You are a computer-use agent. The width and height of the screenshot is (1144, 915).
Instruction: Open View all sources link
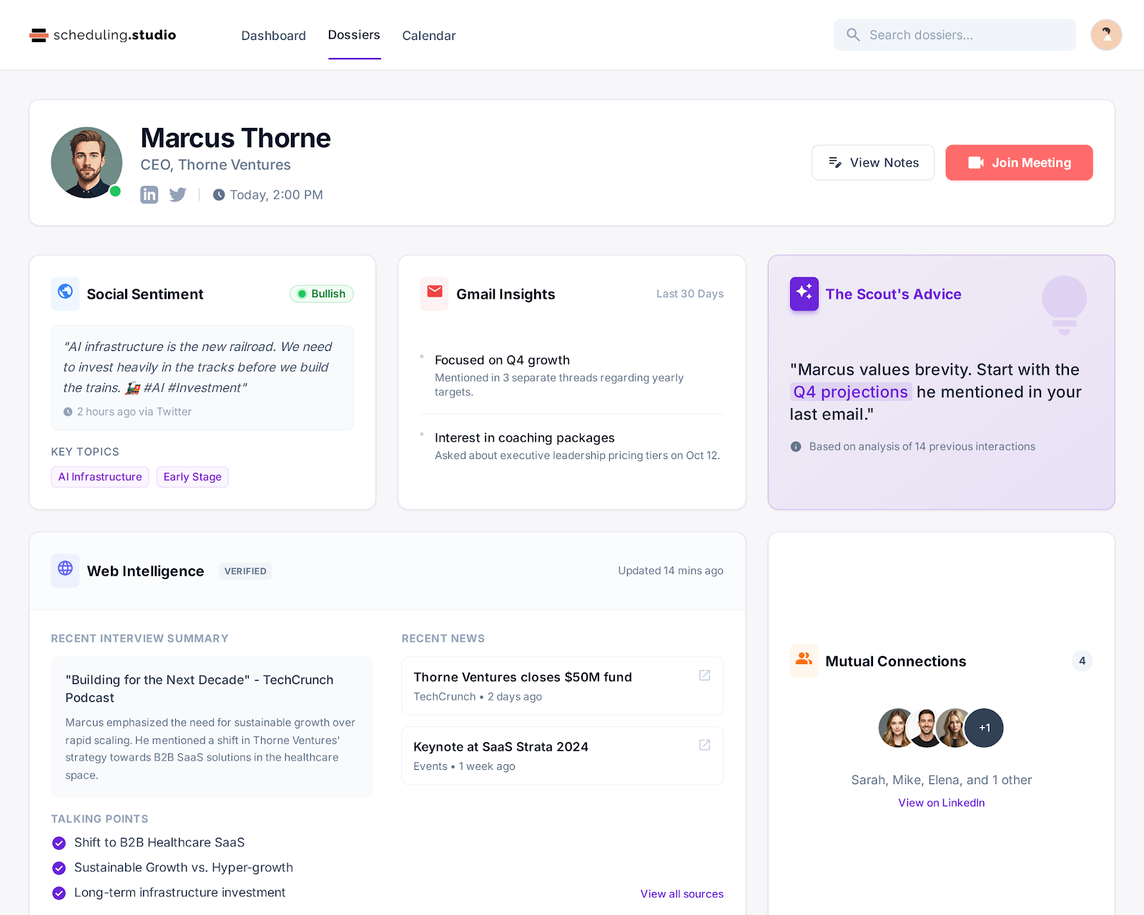coord(682,894)
